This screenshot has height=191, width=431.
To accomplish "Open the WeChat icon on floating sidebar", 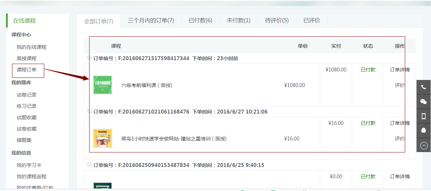I will pos(424,102).
